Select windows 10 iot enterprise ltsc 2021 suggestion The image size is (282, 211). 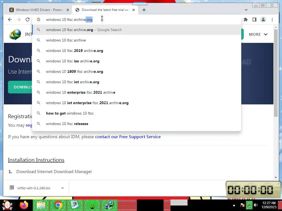137,103
